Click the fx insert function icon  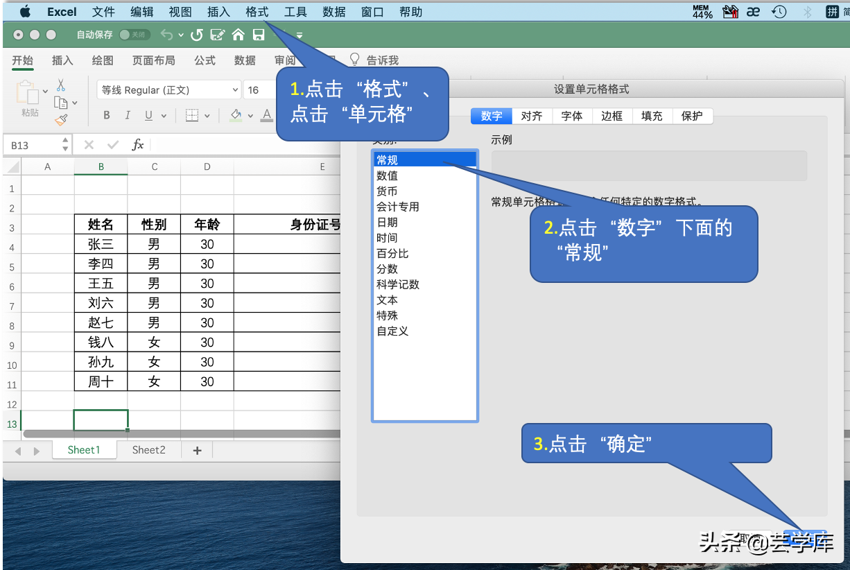[138, 145]
